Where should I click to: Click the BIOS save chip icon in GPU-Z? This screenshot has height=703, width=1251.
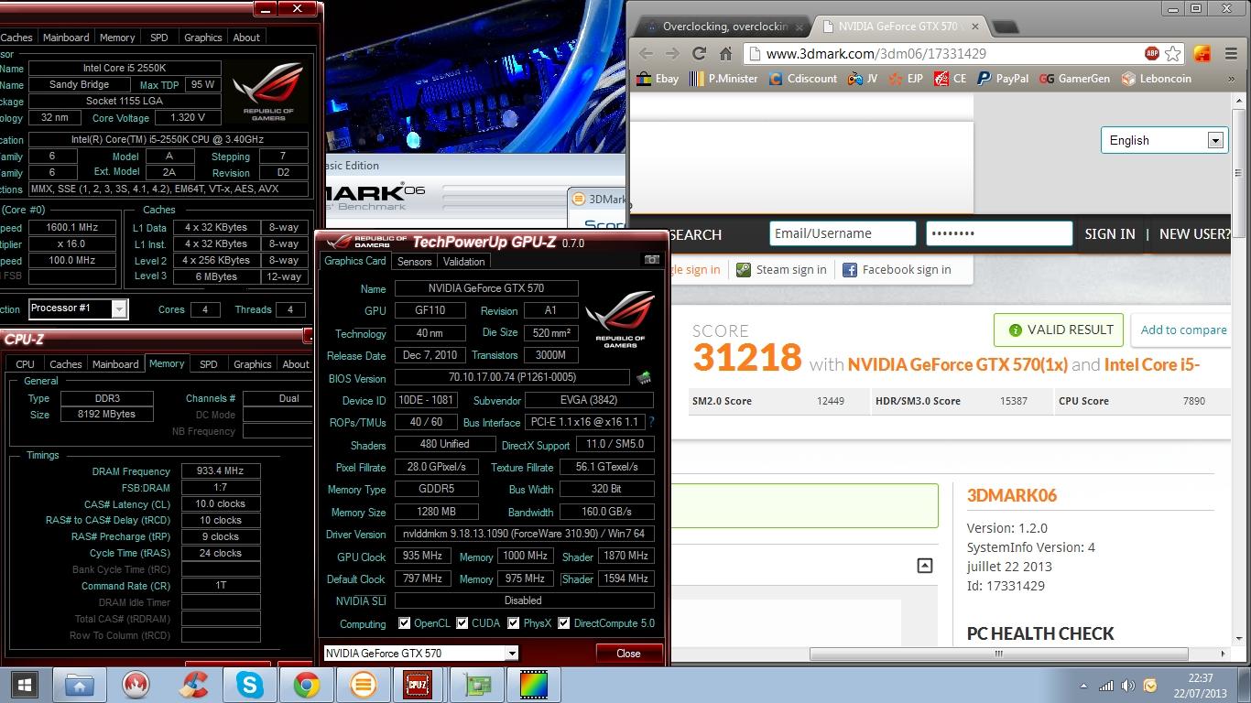[x=644, y=377]
